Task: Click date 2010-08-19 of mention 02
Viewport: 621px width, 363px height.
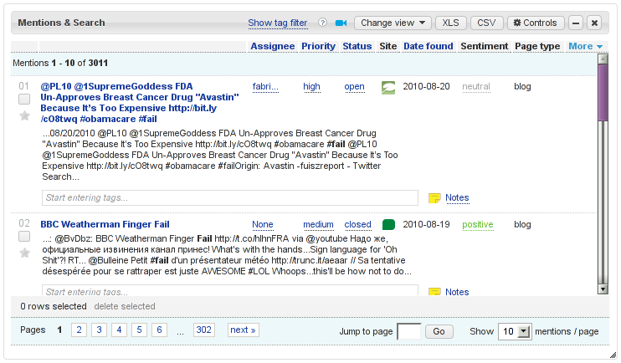Action: 426,224
